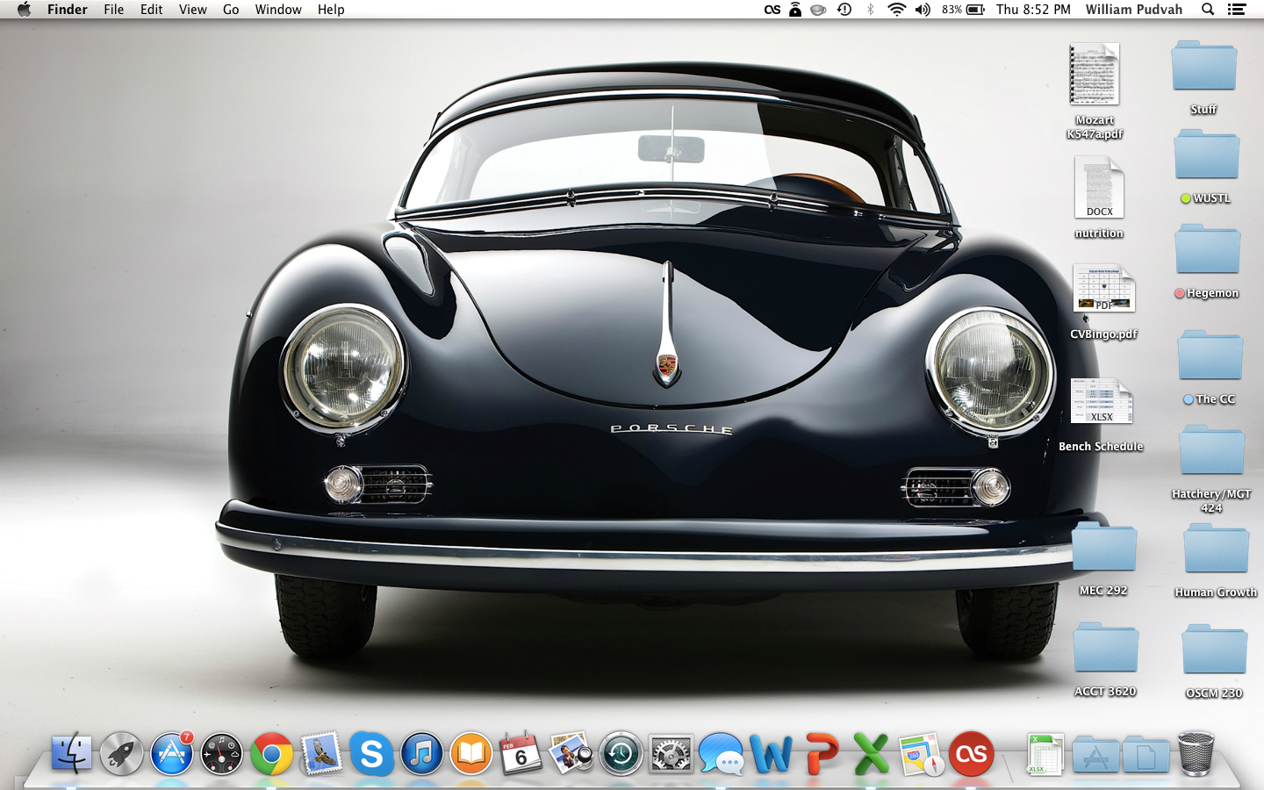Open Dashboard gauge icon in the Dock

[221, 754]
